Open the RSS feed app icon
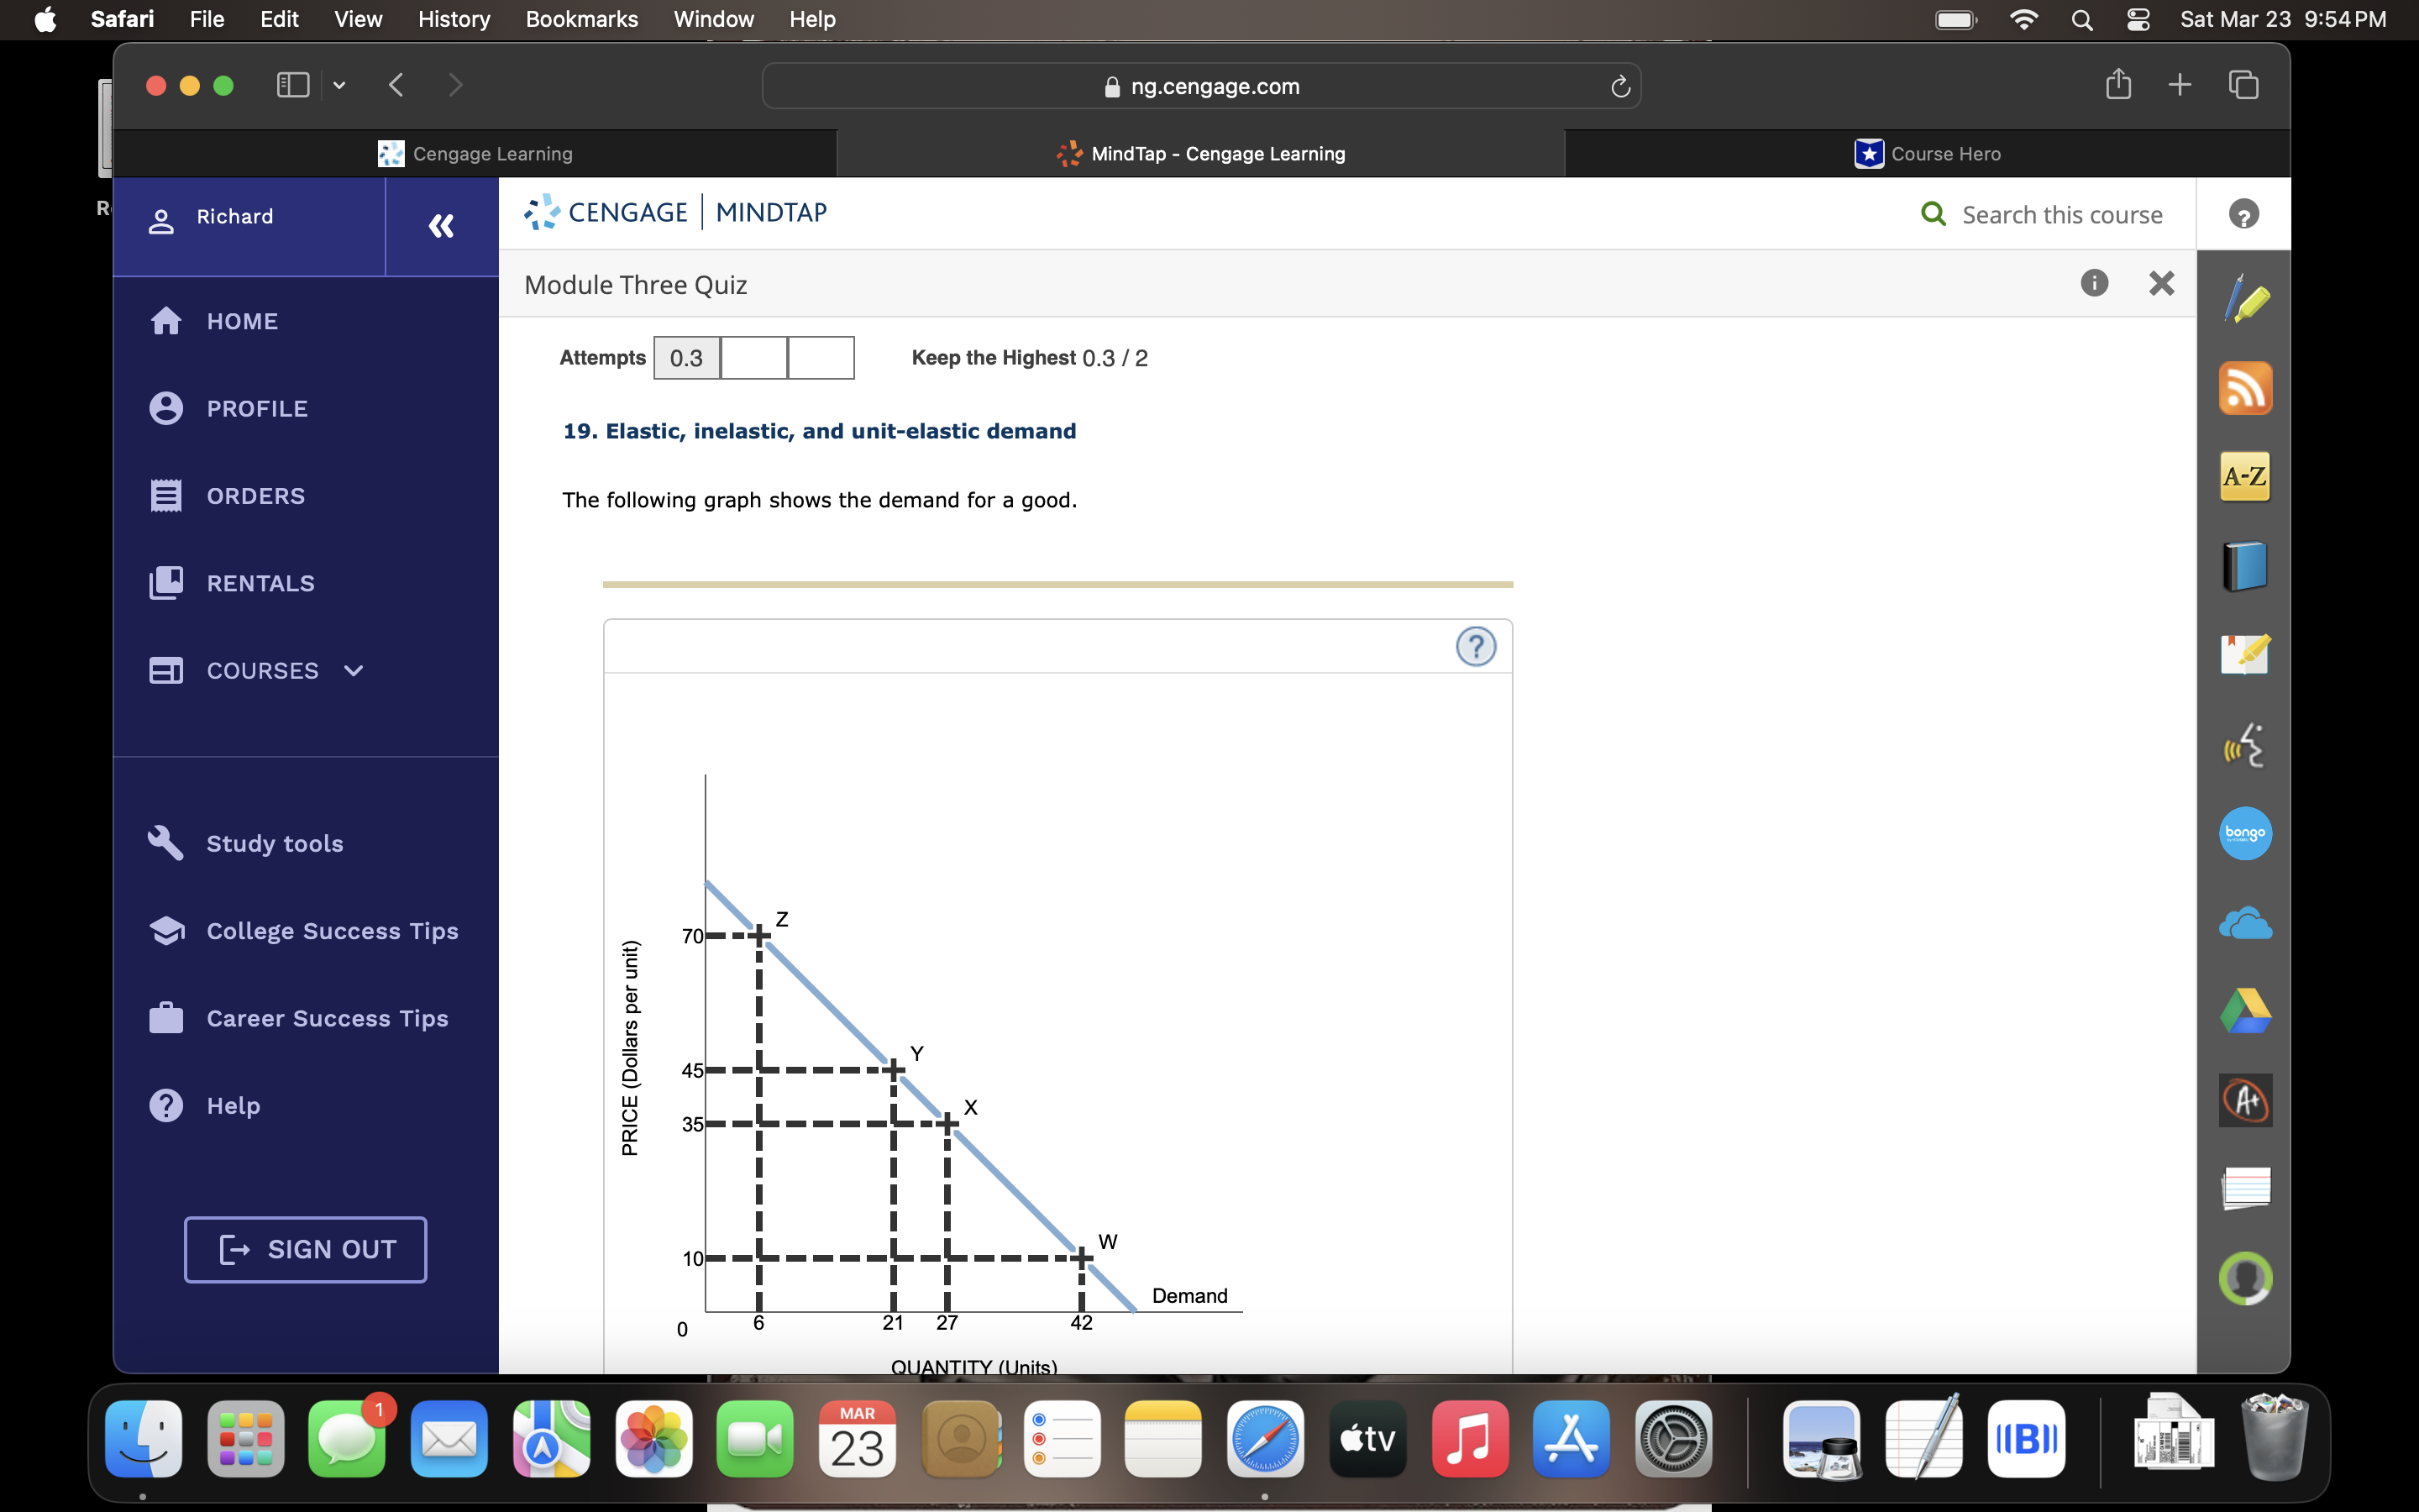 [2245, 388]
